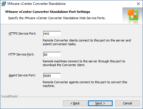Click into the Agent Service Port field
The height and width of the screenshot is (109, 143).
tap(52, 76)
